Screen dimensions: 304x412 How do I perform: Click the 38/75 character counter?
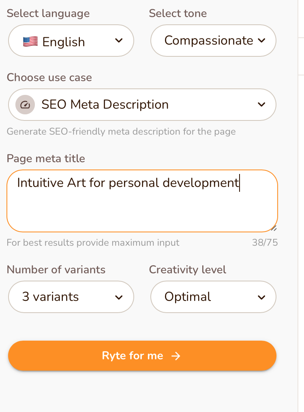pos(265,243)
